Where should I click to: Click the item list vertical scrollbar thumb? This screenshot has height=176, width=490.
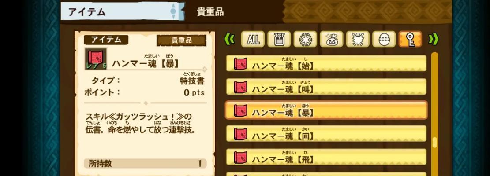tap(434, 143)
